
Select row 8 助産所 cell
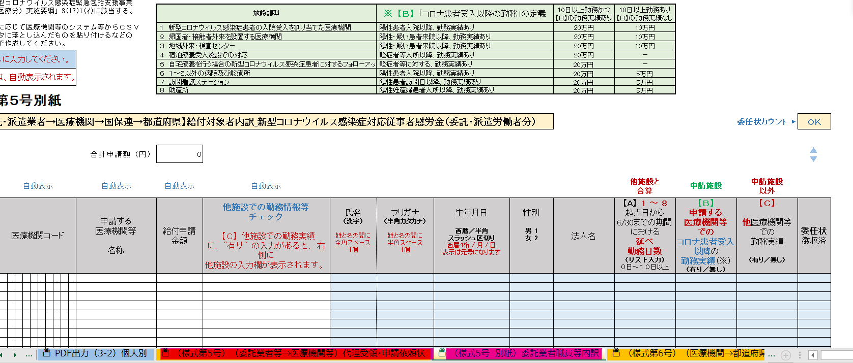[x=266, y=90]
